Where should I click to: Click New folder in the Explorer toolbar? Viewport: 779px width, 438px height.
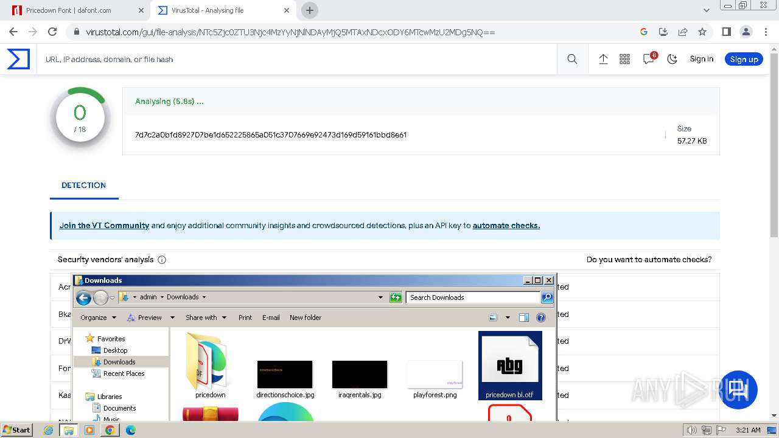pyautogui.click(x=306, y=318)
